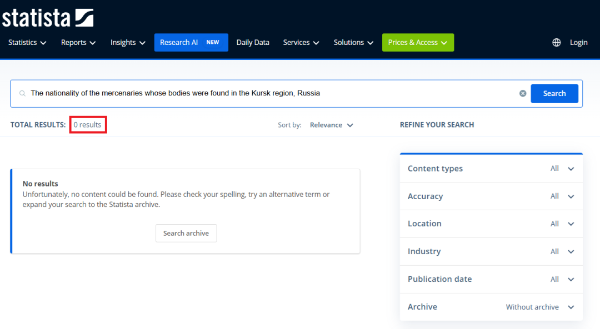
Task: Go to the Statista logo homepage
Action: click(x=48, y=18)
